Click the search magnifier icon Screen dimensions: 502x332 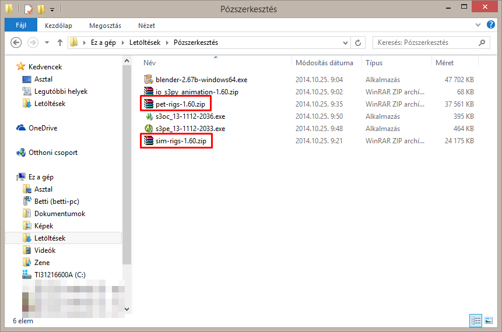pyautogui.click(x=482, y=43)
